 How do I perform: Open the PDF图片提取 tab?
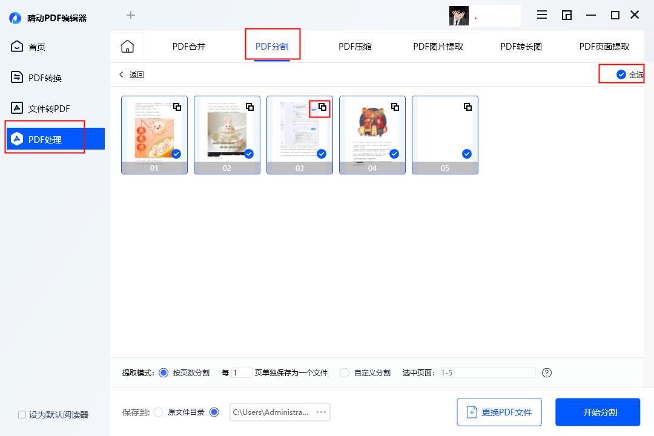(437, 45)
